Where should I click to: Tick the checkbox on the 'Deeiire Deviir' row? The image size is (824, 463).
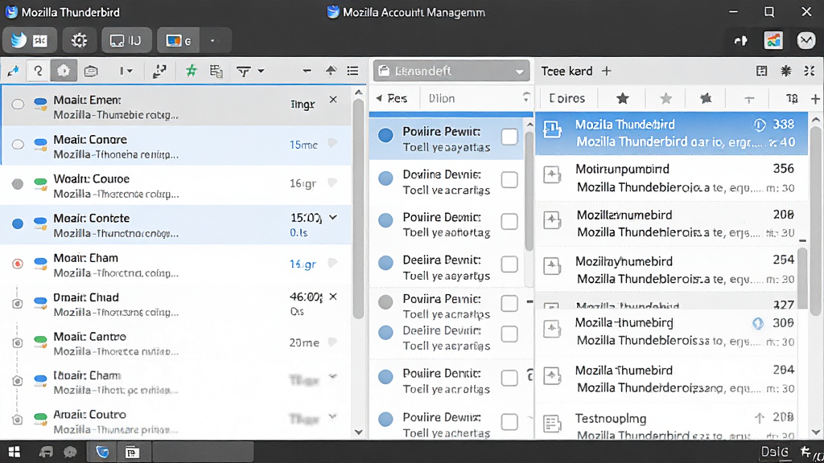tap(509, 334)
